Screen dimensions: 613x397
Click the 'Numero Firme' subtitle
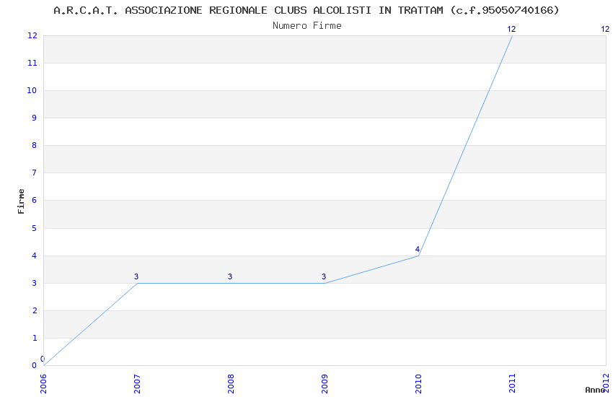tap(307, 26)
